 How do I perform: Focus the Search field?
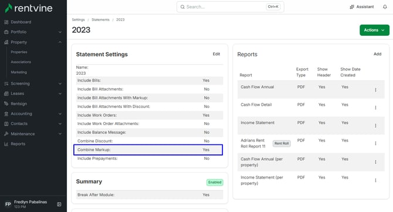coord(231,7)
